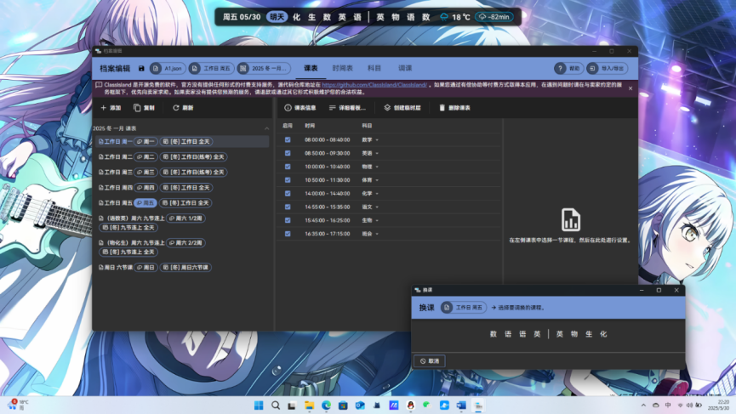736x414 pixels.
Task: Open the 英语 subject dropdown
Action: [370, 153]
